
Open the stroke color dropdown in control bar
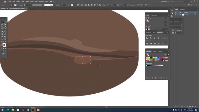pyautogui.click(x=17, y=5)
